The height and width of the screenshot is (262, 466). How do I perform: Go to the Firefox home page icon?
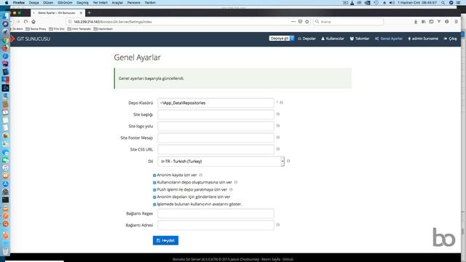(x=33, y=22)
